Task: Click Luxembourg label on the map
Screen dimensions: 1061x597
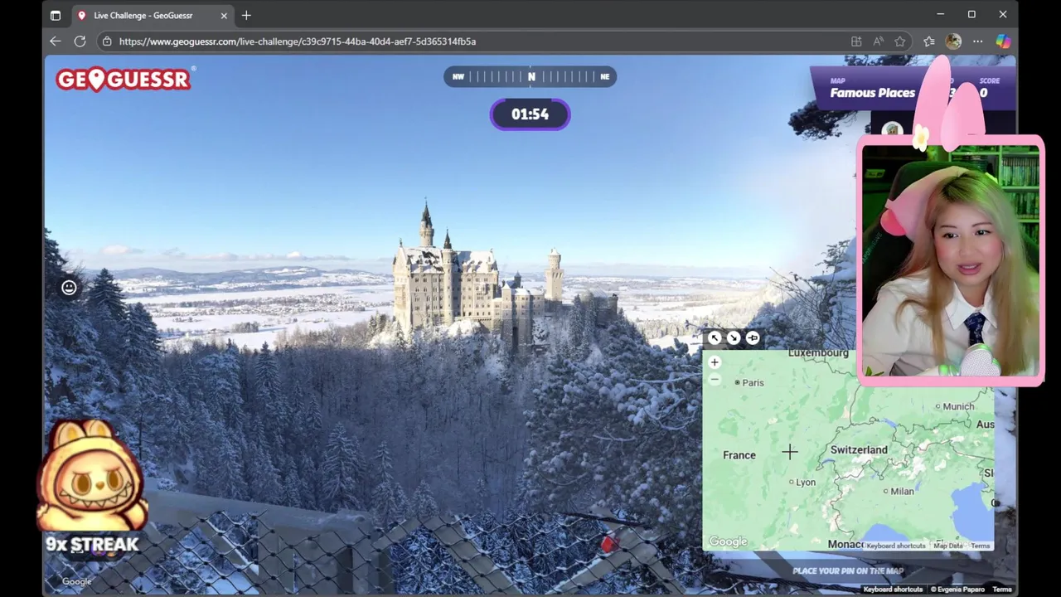Action: [x=818, y=353]
